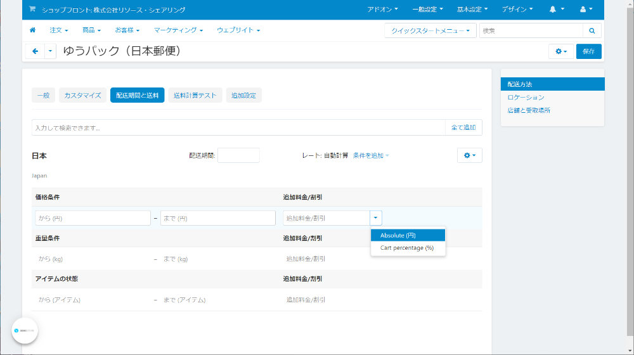
Task: Open the 商品 menu
Action: [x=91, y=30]
